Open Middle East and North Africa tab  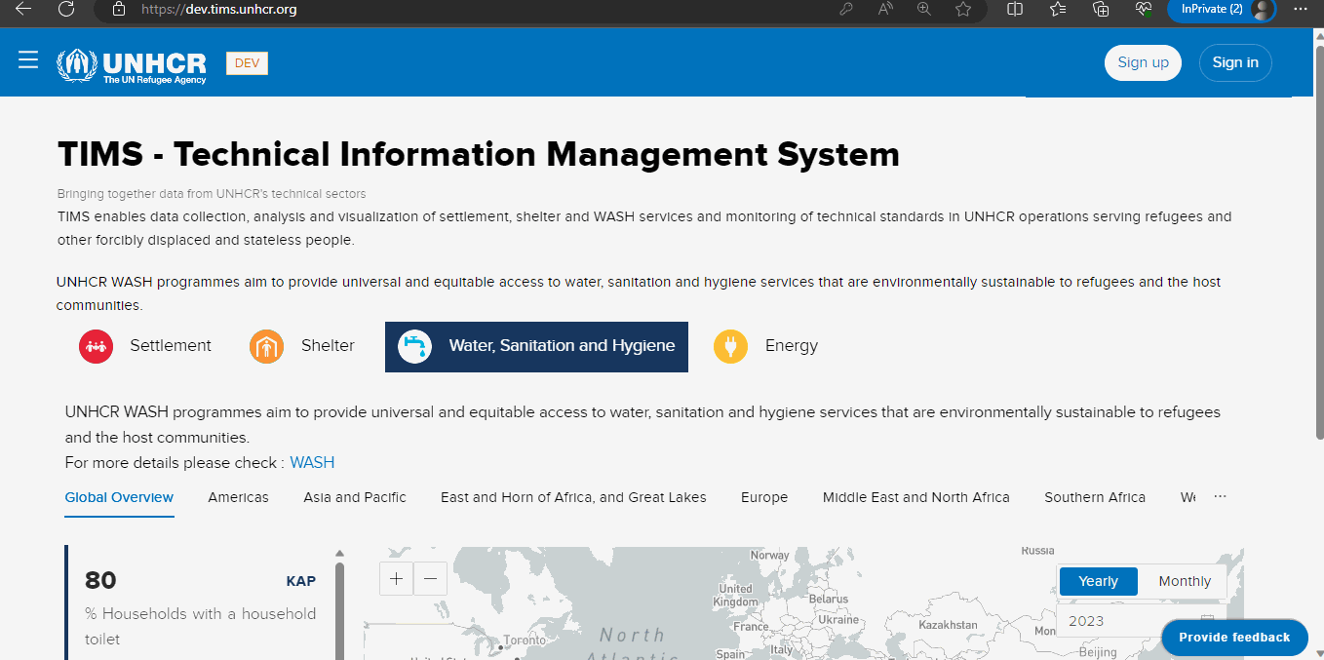click(916, 498)
